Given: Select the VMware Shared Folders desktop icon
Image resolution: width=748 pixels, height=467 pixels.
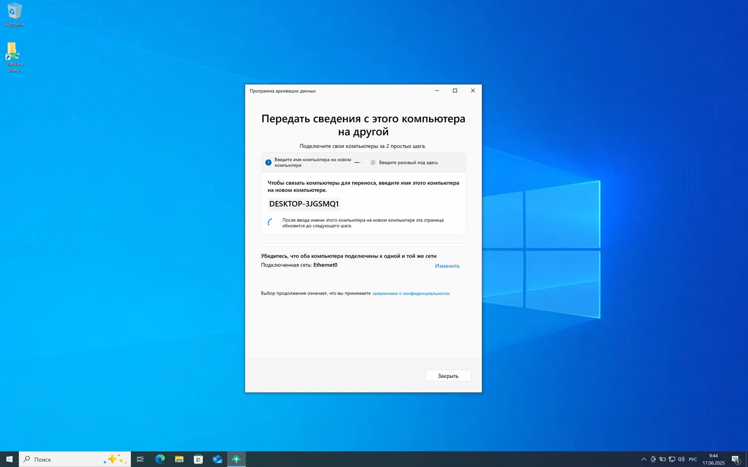Looking at the screenshot, I should (14, 57).
